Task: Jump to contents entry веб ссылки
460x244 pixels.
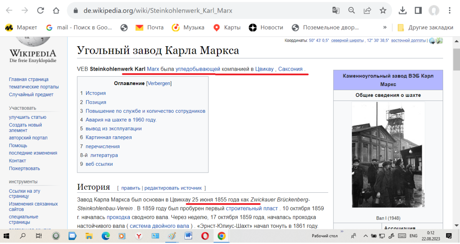Action: click(96, 164)
